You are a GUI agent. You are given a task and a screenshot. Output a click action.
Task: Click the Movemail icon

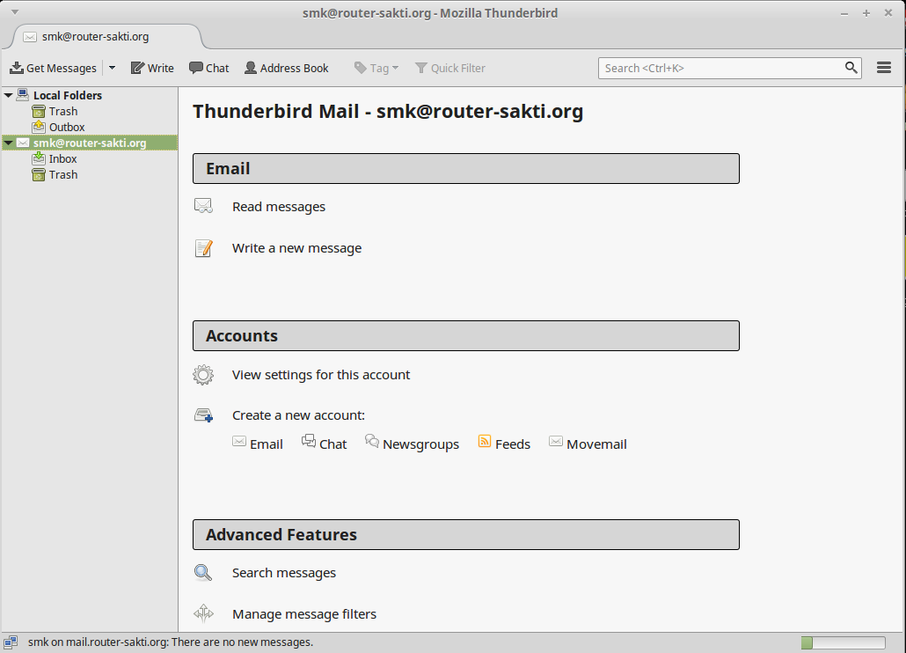[555, 443]
